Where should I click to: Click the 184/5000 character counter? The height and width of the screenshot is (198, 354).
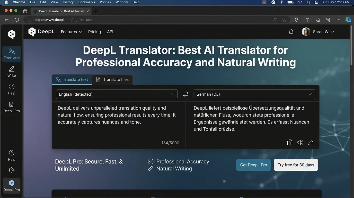(170, 143)
